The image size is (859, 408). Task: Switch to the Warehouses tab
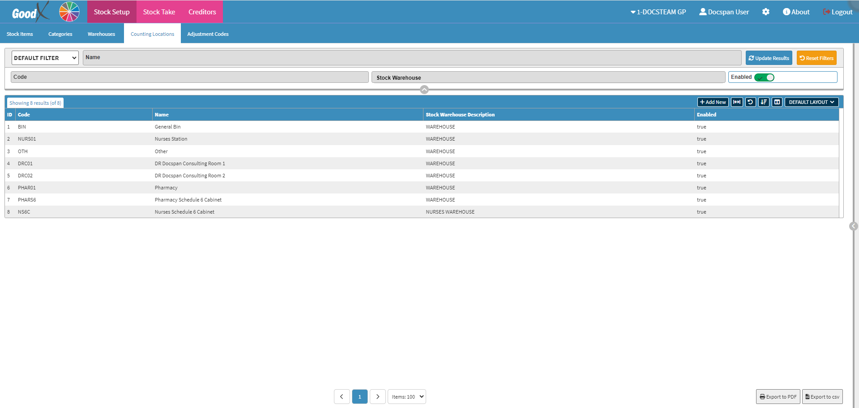click(x=101, y=34)
